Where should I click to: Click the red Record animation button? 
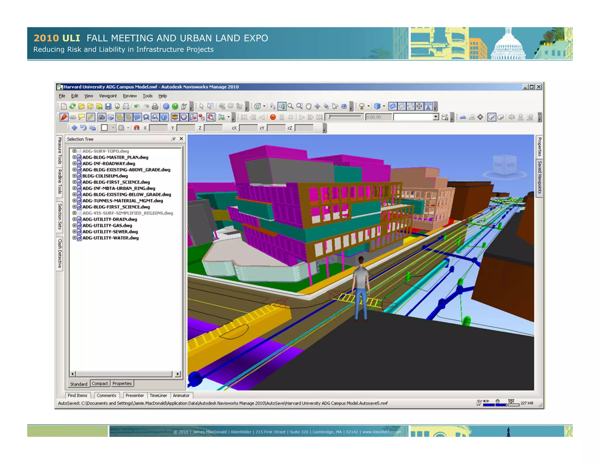coord(273,117)
